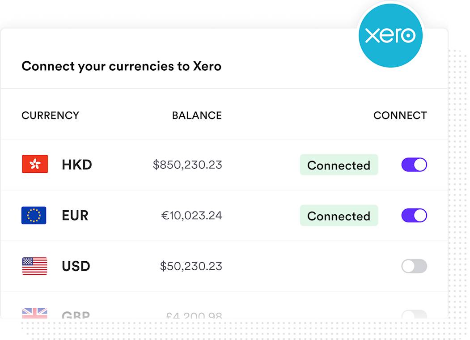470x340 pixels.
Task: Click the USD currency code label
Action: [76, 266]
